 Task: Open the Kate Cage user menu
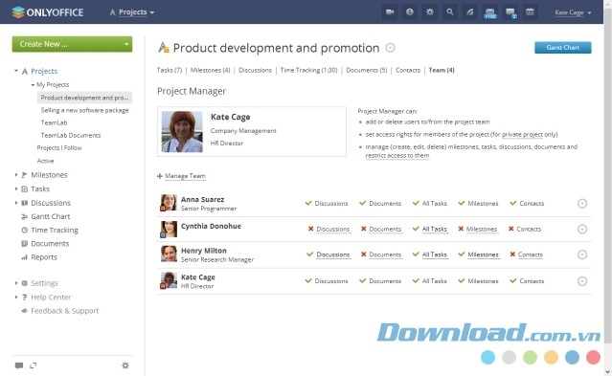tap(573, 12)
